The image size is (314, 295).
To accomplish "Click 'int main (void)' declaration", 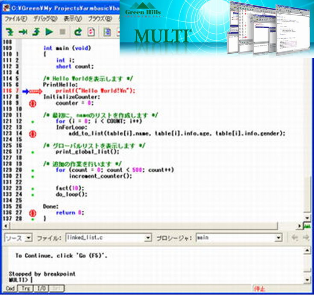I will (x=67, y=48).
